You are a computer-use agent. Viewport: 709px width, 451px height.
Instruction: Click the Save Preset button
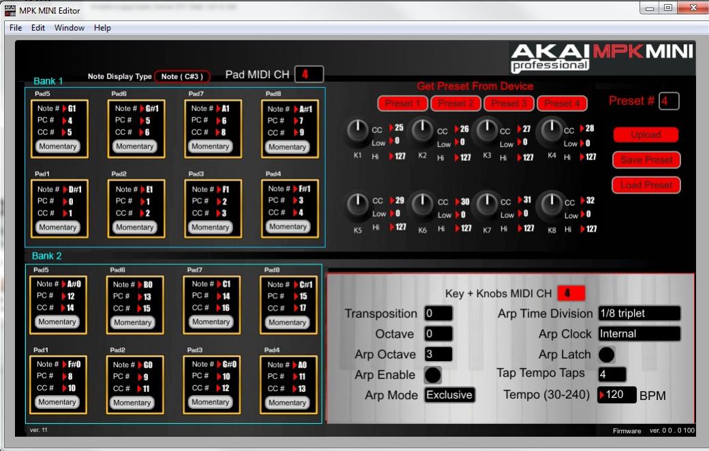(x=646, y=160)
